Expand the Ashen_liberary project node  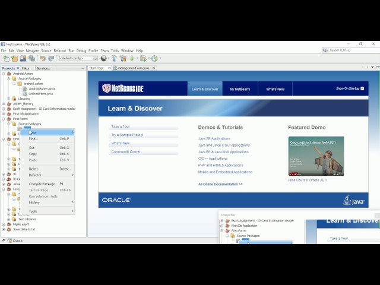[x=4, y=104]
